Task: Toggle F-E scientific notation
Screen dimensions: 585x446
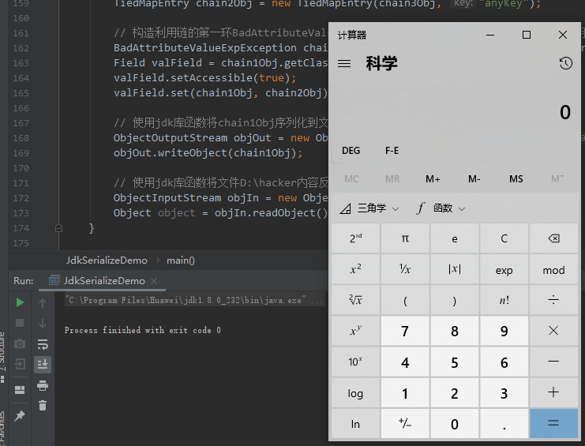Action: click(x=392, y=151)
